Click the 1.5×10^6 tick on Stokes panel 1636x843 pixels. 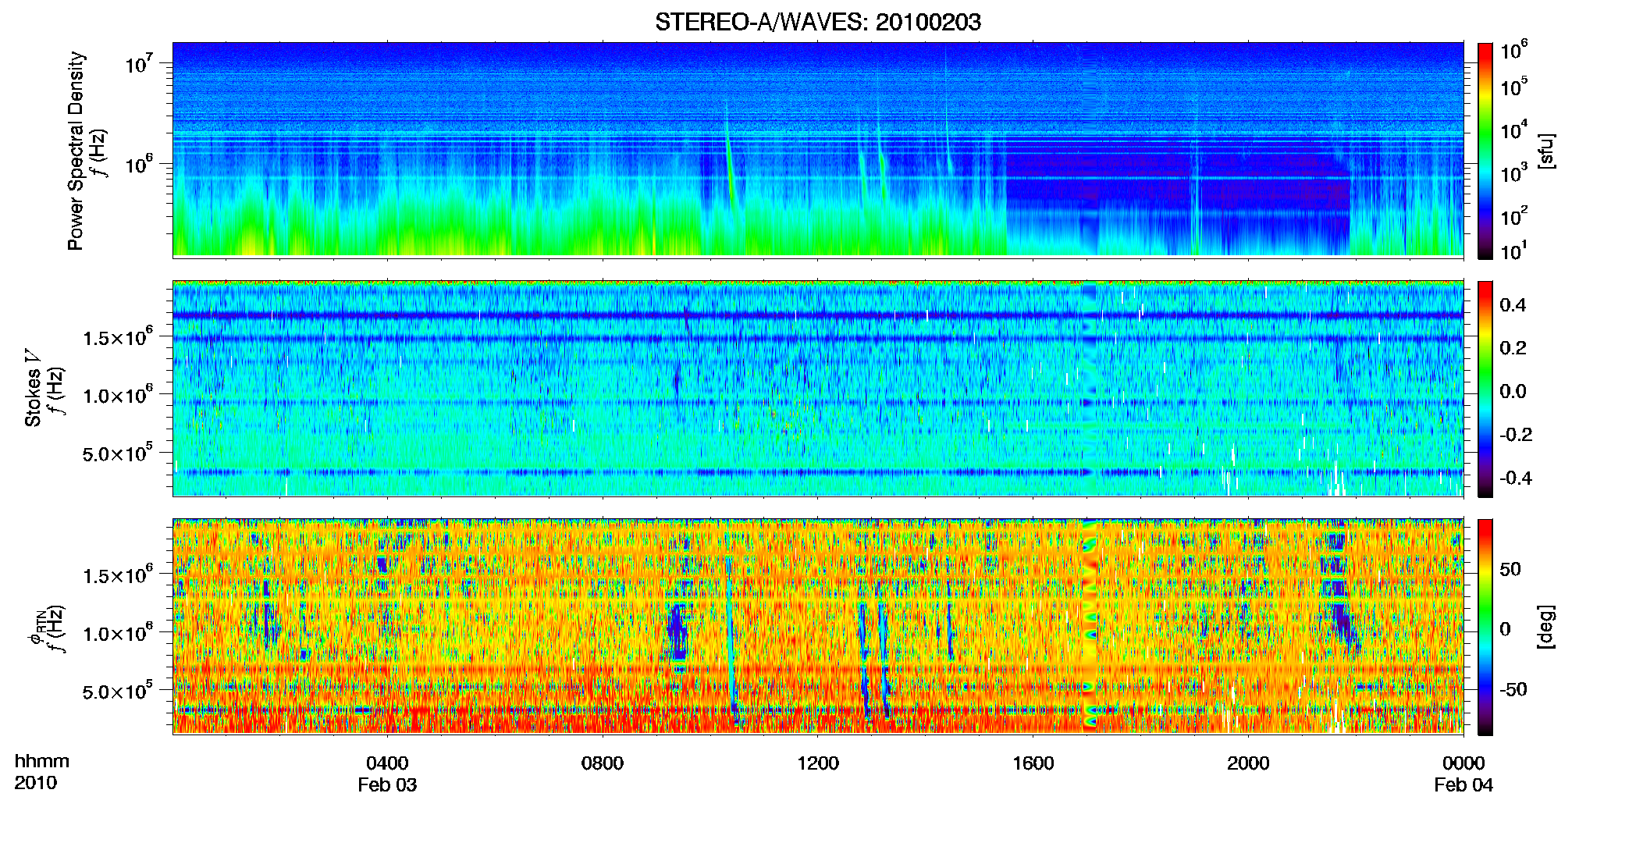click(x=118, y=336)
